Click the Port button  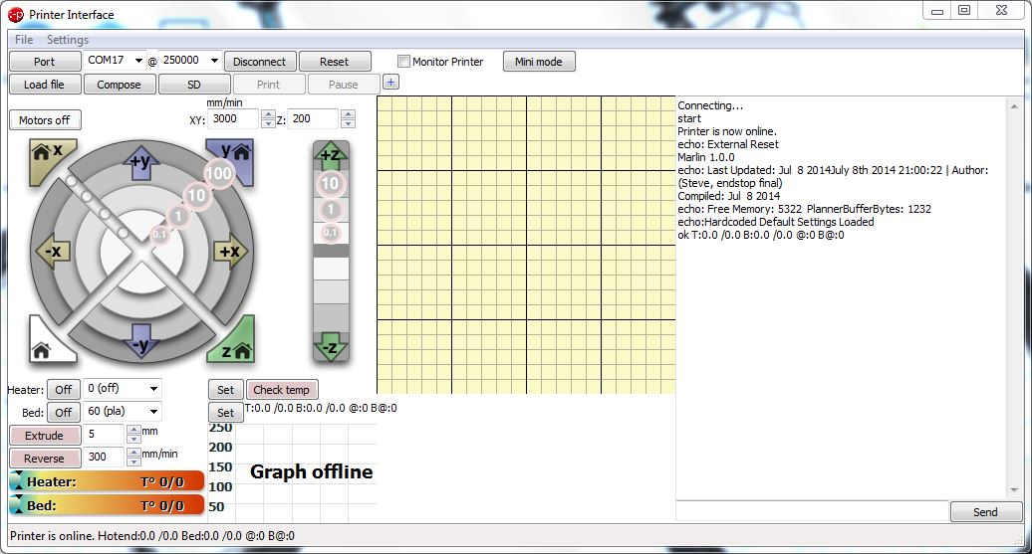pos(45,61)
